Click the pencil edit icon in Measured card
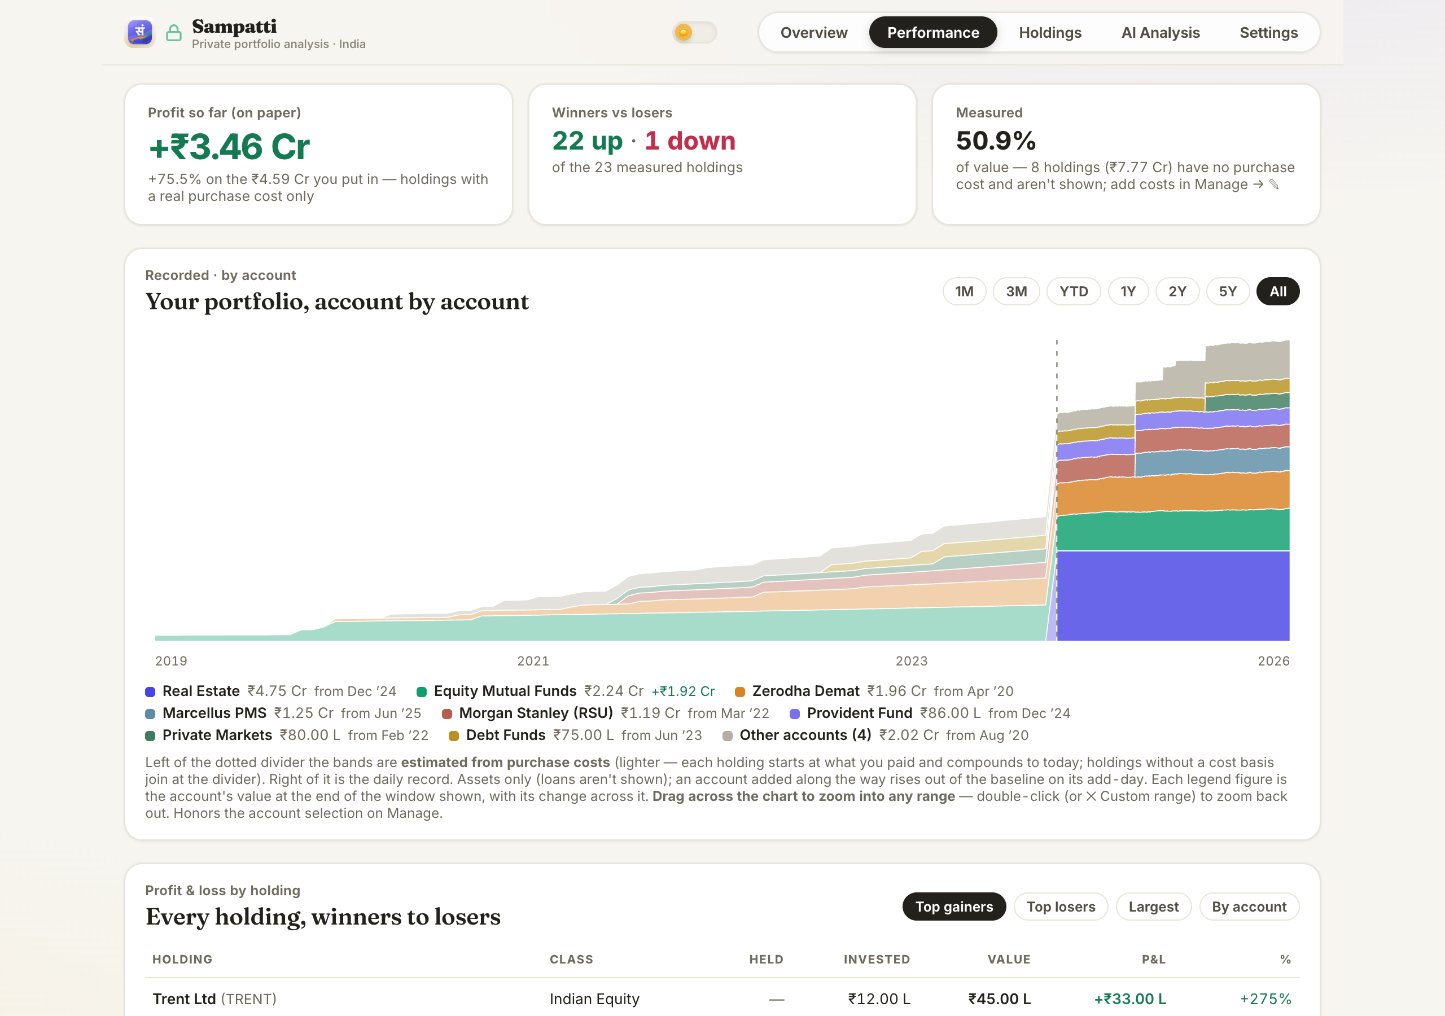The image size is (1445, 1016). pyautogui.click(x=1274, y=185)
